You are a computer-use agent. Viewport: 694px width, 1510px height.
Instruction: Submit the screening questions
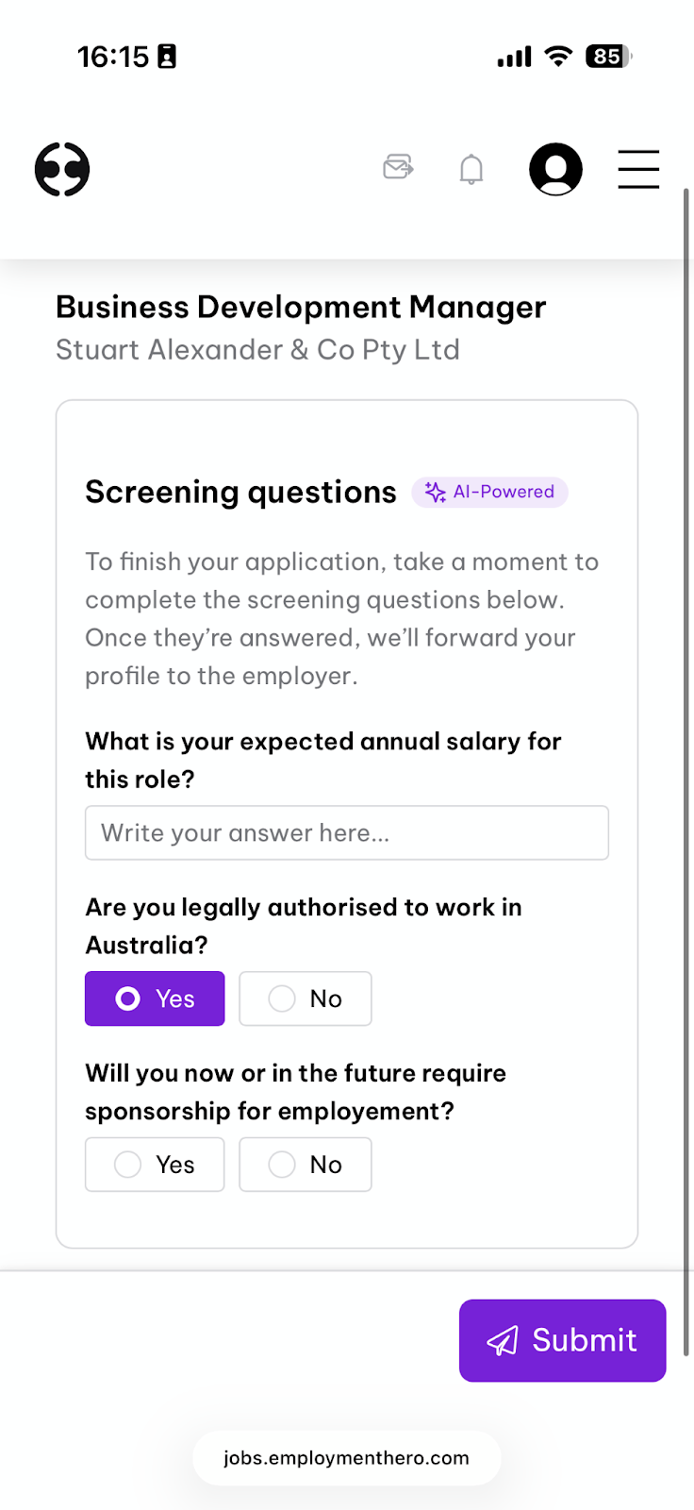563,1340
